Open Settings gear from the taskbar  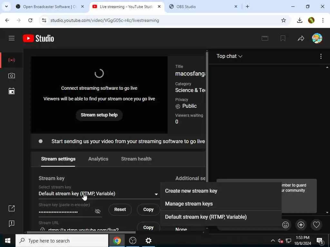coord(148,241)
